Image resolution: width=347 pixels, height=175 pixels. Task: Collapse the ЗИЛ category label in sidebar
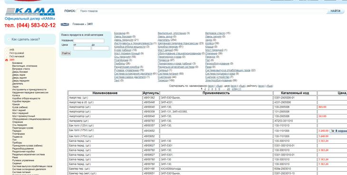tap(12, 60)
